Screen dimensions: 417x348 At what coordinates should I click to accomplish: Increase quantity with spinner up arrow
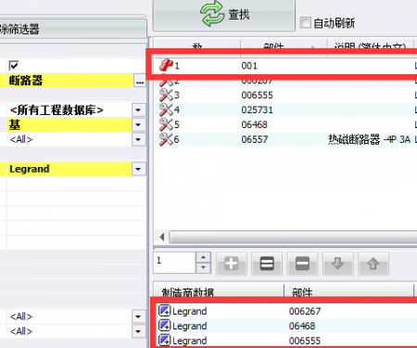203,257
